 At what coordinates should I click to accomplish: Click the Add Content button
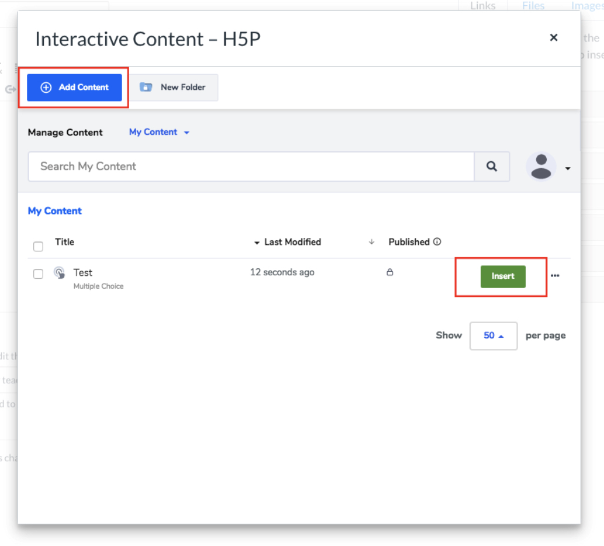[x=74, y=87]
